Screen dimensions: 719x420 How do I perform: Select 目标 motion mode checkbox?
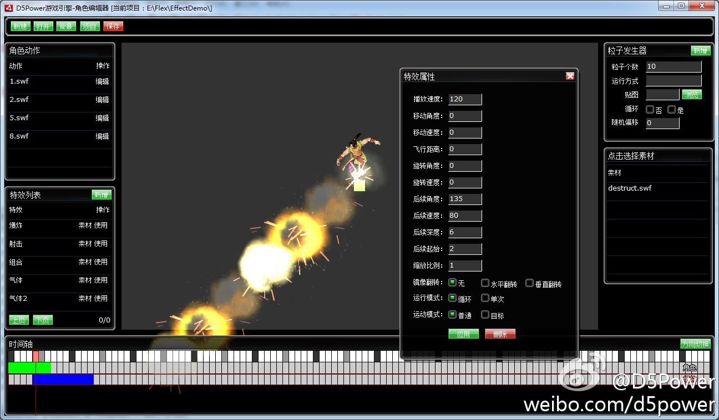(x=485, y=315)
